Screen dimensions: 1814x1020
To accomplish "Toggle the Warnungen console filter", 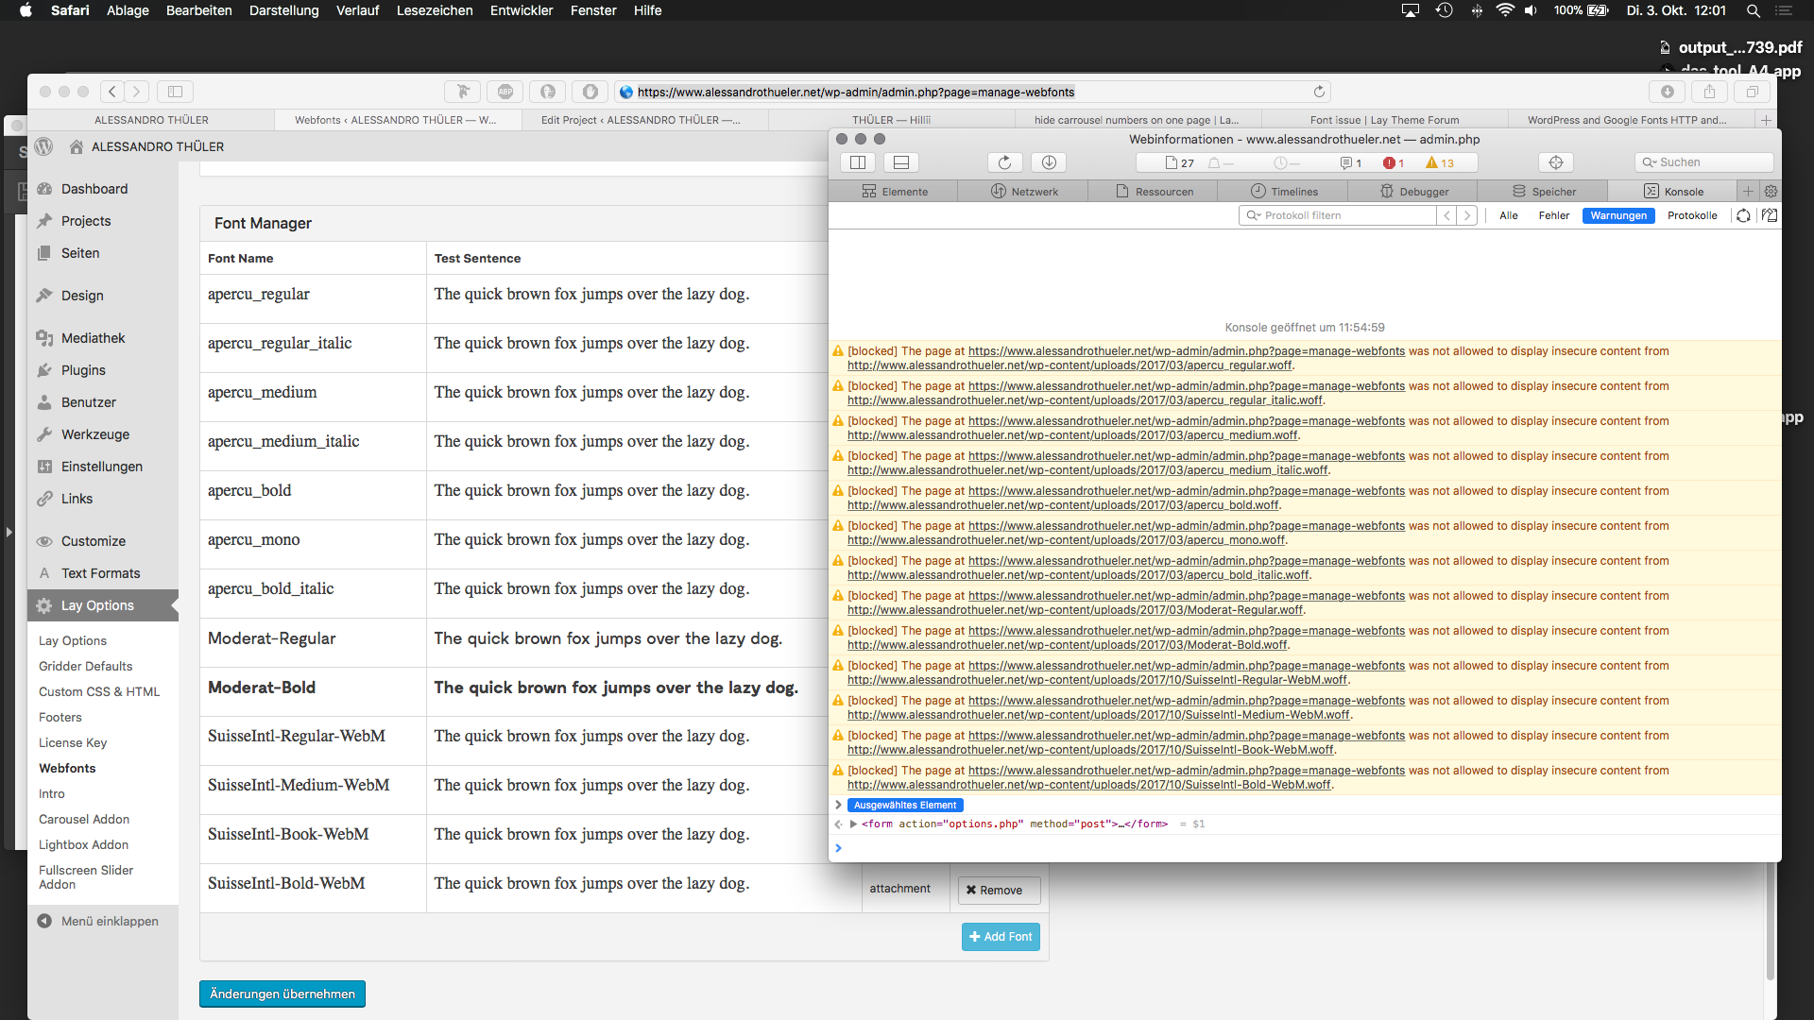I will [x=1617, y=215].
